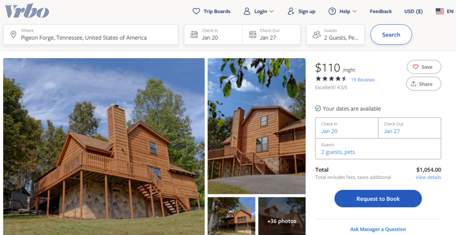Screen dimensions: 456x235
Task: Open the 19 Reviews link
Action: [x=363, y=80]
